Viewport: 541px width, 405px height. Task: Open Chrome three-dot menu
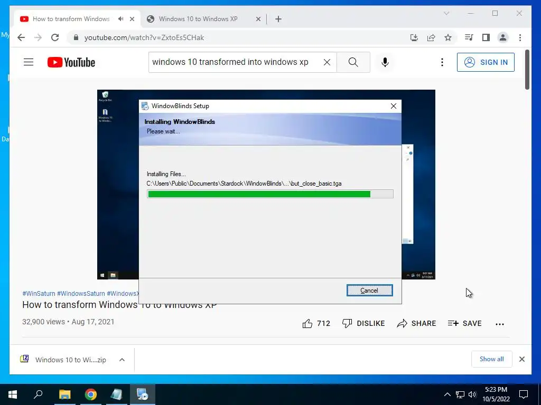pos(520,37)
